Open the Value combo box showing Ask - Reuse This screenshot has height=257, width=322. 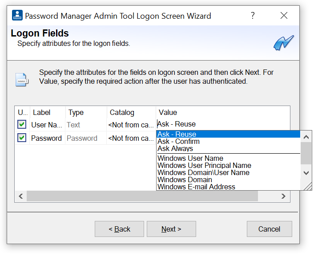222,124
